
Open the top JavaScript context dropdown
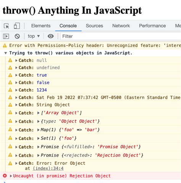click(34, 36)
